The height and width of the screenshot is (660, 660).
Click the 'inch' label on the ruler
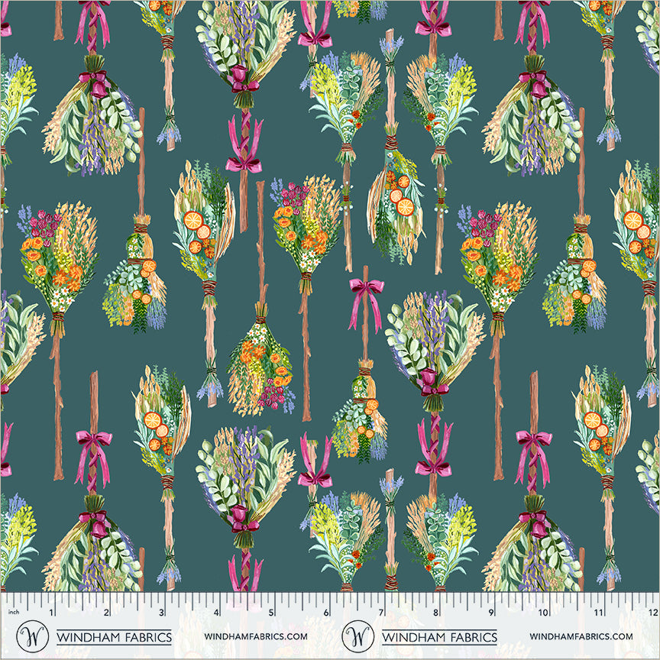click(x=14, y=612)
